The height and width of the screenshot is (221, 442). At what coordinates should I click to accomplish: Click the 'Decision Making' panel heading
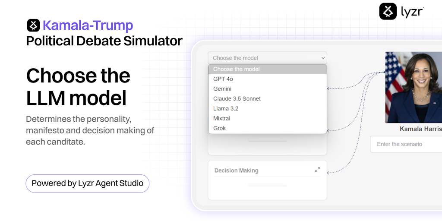(236, 170)
